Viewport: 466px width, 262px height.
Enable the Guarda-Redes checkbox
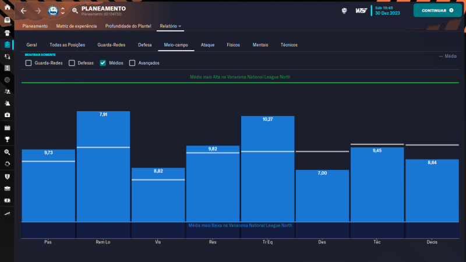[x=29, y=63]
